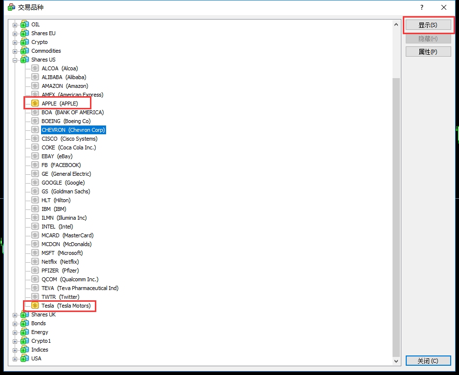Click the GOOGLE symbol dollar icon

[35, 182]
